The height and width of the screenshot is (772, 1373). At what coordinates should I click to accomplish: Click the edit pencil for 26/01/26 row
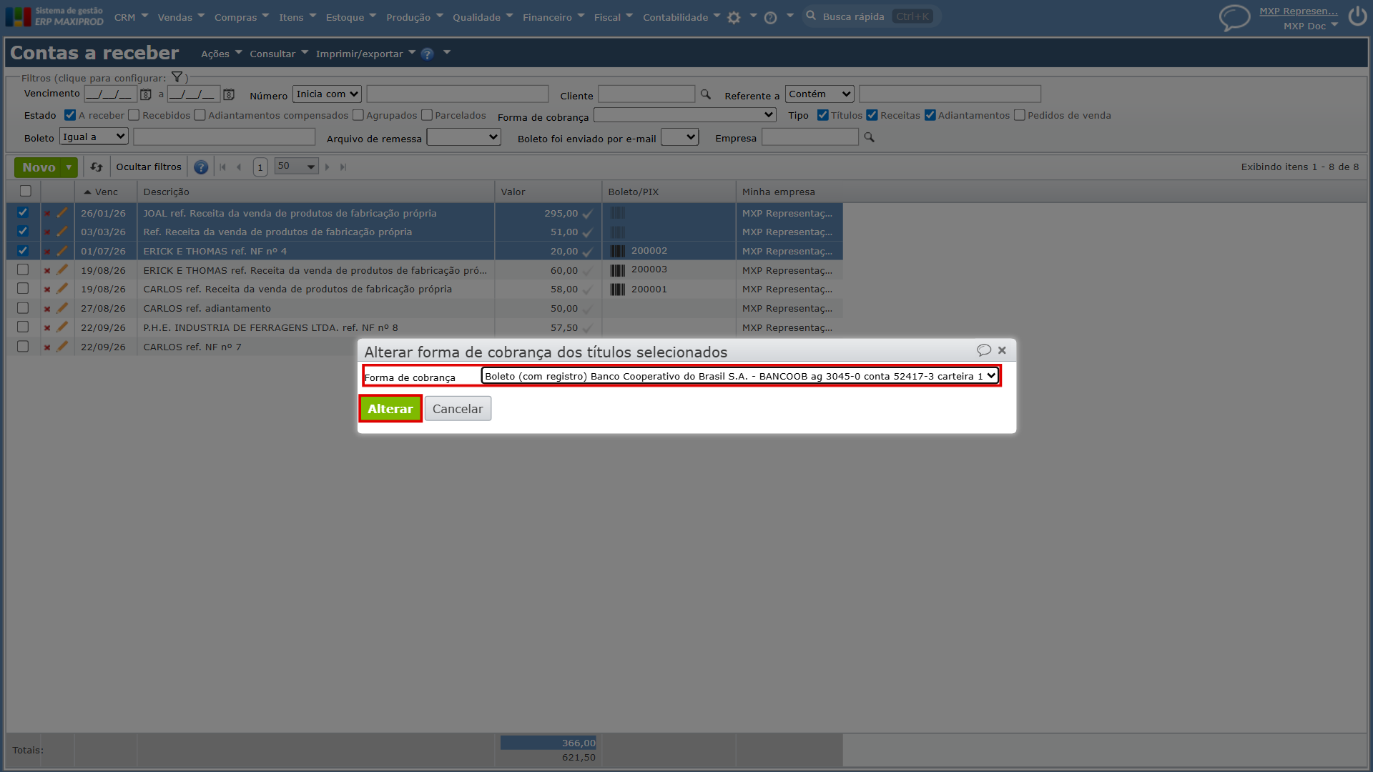pos(62,213)
